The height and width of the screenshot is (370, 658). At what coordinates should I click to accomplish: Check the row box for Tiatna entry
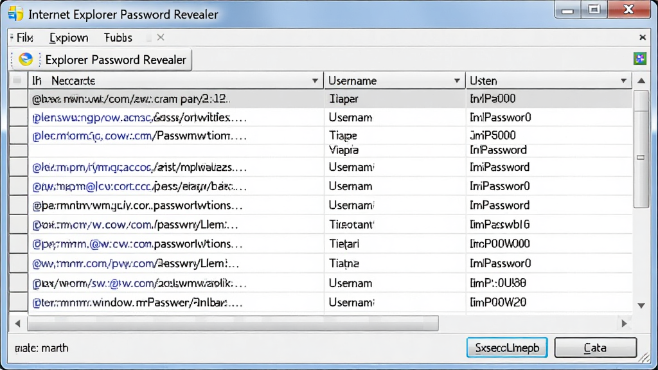(19, 263)
